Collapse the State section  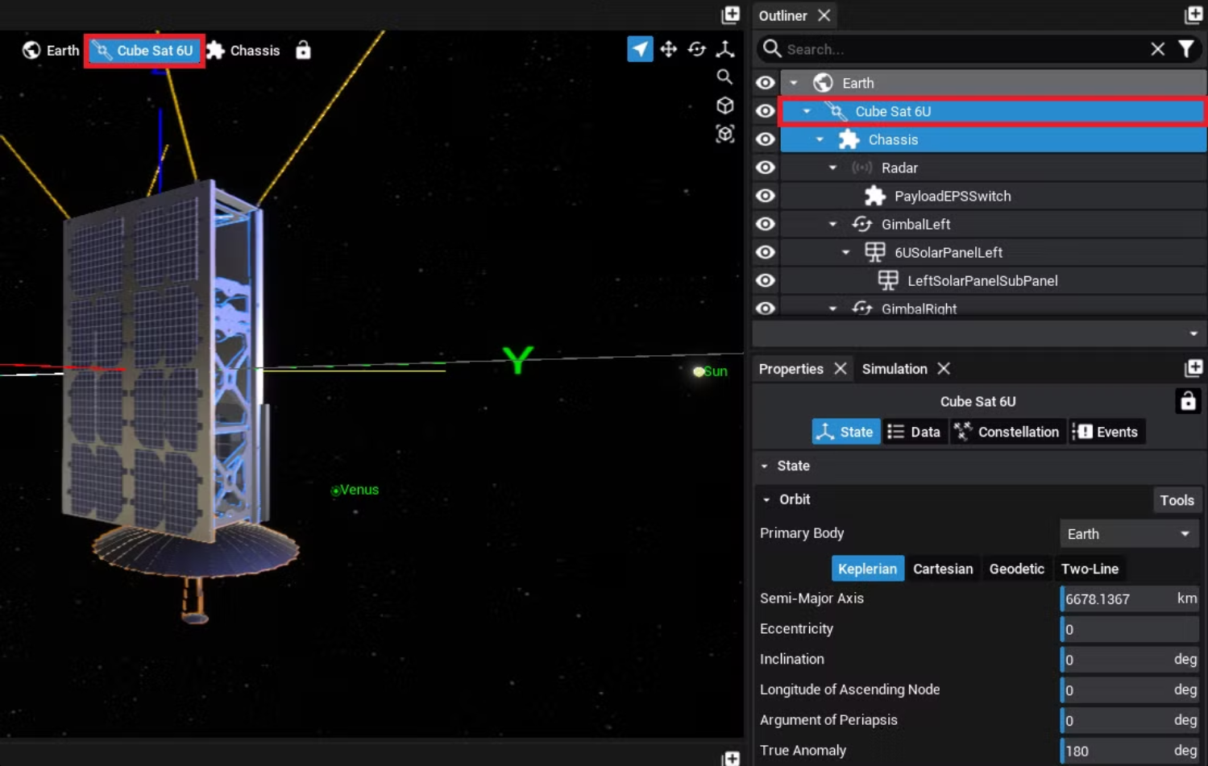coord(765,466)
